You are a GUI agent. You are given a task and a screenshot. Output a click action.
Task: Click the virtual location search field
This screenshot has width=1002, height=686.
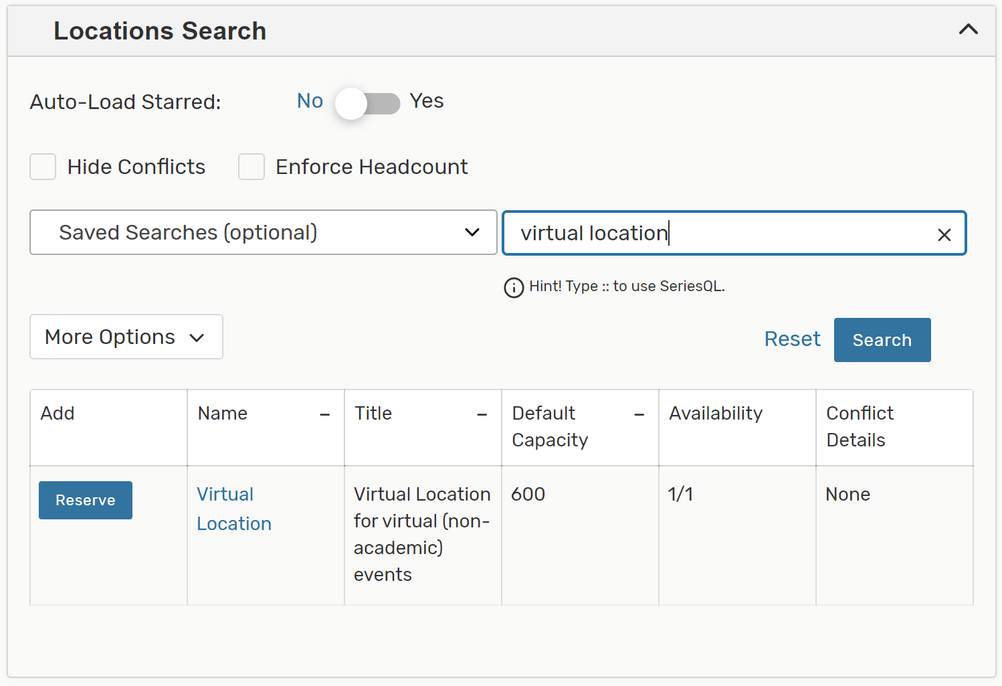pos(722,233)
